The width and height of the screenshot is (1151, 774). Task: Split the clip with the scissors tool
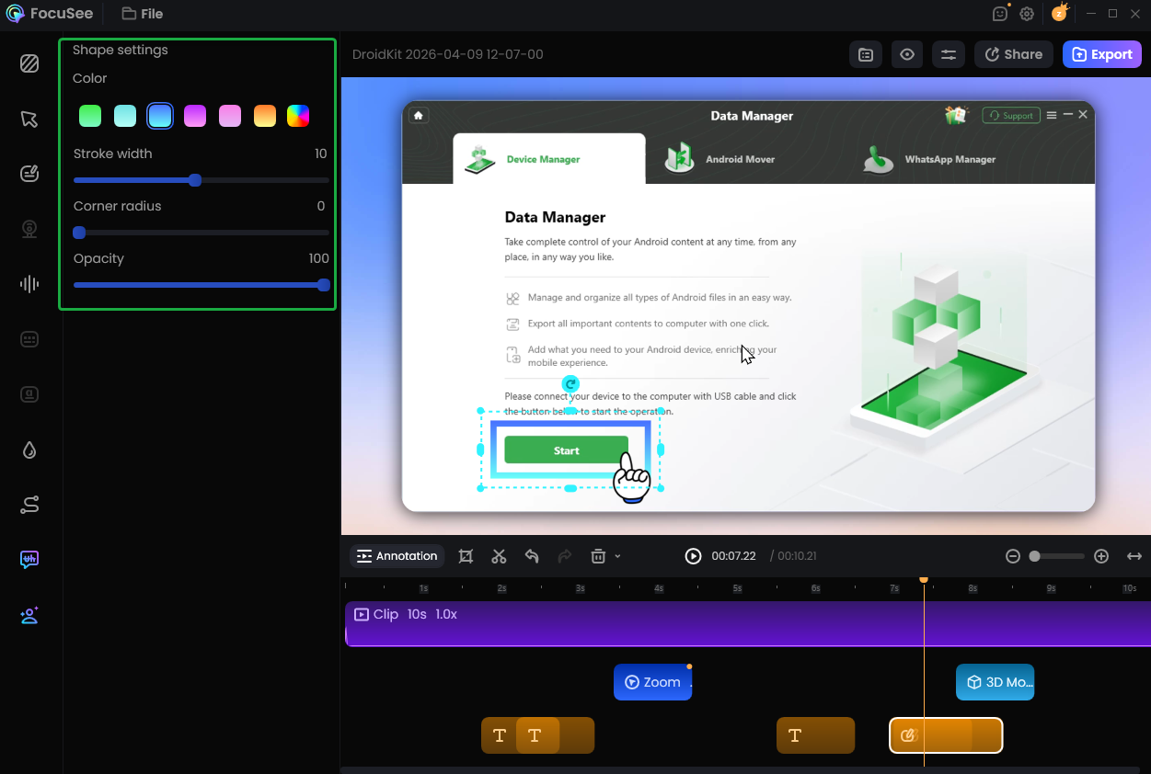pyautogui.click(x=499, y=556)
